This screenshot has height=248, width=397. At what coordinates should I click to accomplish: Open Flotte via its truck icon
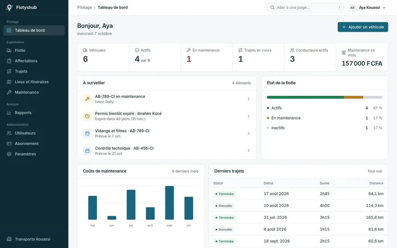click(9, 50)
